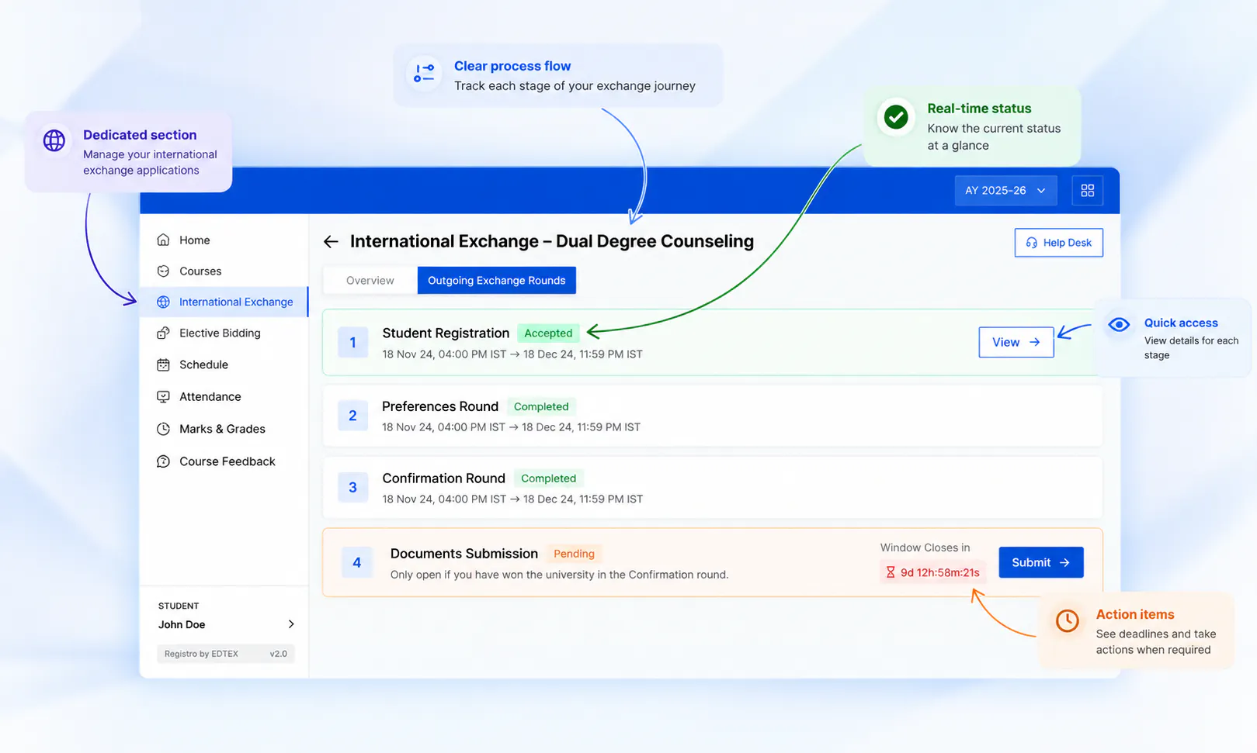Open the AY 2025-26 year dropdown
The height and width of the screenshot is (753, 1257).
click(x=1005, y=190)
